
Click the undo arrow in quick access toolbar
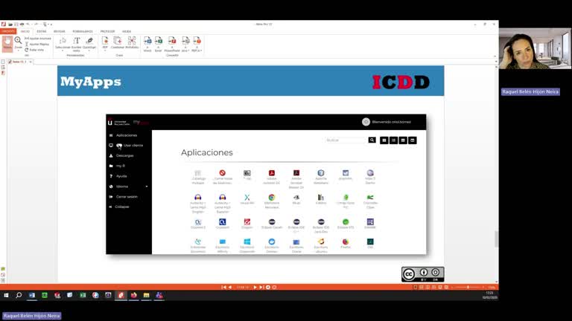28,25
